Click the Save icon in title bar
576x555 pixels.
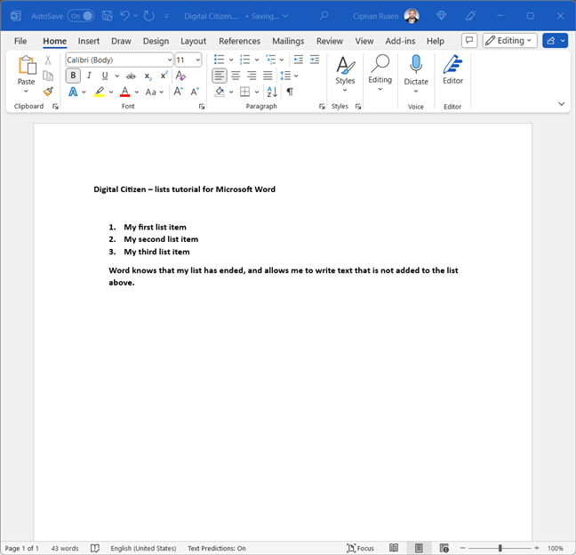click(108, 16)
